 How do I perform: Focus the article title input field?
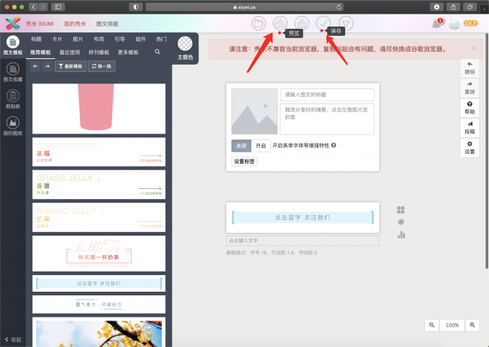(326, 94)
